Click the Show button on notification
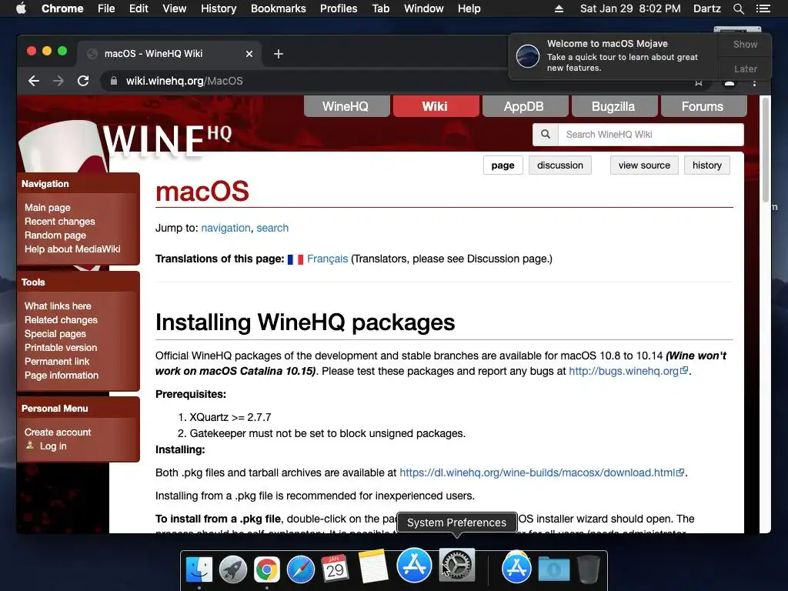The width and height of the screenshot is (788, 591). click(745, 44)
